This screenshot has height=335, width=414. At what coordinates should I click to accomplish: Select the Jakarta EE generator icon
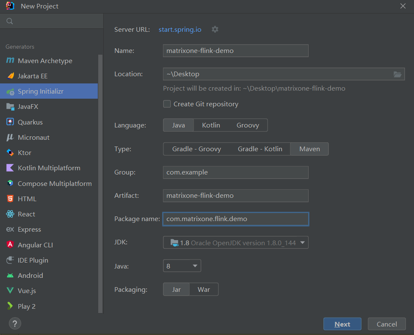pyautogui.click(x=10, y=76)
